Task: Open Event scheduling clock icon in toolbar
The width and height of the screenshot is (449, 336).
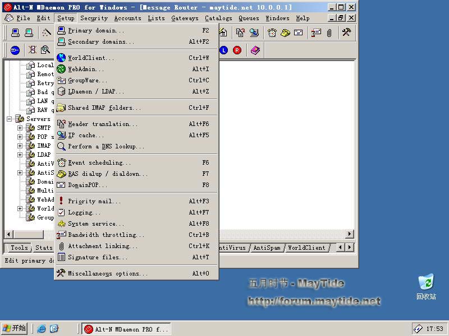Action: 272,33
